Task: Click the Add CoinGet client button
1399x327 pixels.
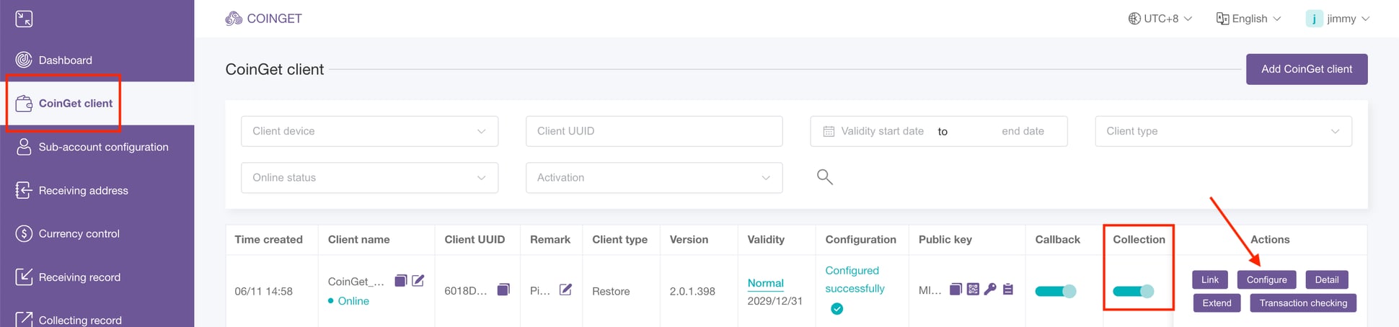Action: (1307, 69)
